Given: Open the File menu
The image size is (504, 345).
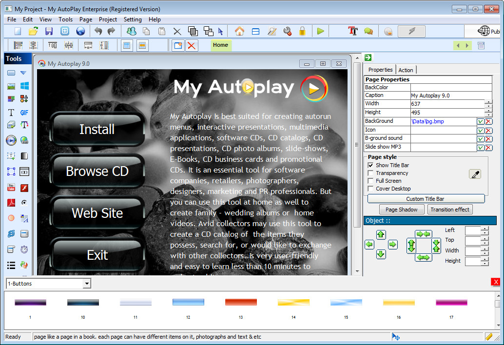Looking at the screenshot, I should point(12,19).
